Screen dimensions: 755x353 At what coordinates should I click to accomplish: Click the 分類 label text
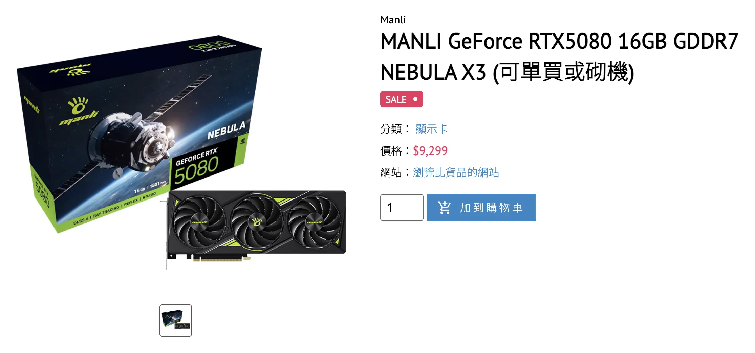pos(391,129)
